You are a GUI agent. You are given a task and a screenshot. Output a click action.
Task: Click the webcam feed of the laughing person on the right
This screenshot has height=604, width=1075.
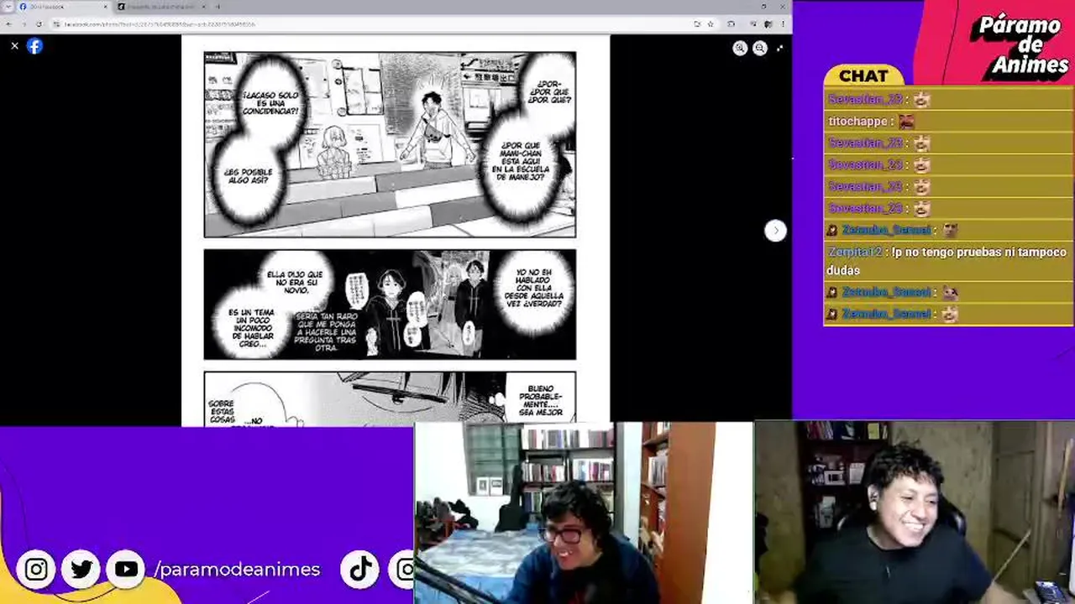(915, 513)
